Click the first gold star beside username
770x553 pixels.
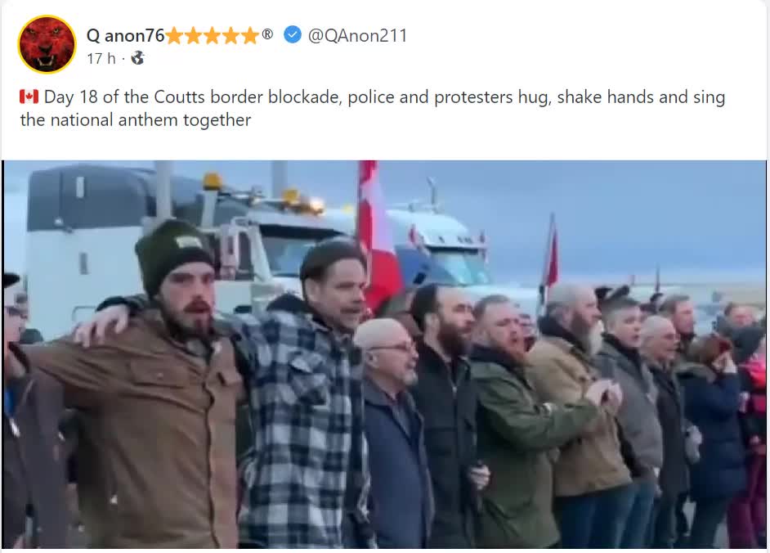(174, 36)
